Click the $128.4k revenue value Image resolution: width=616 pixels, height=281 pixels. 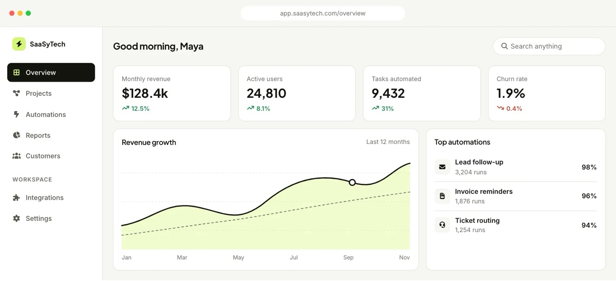pyautogui.click(x=145, y=93)
